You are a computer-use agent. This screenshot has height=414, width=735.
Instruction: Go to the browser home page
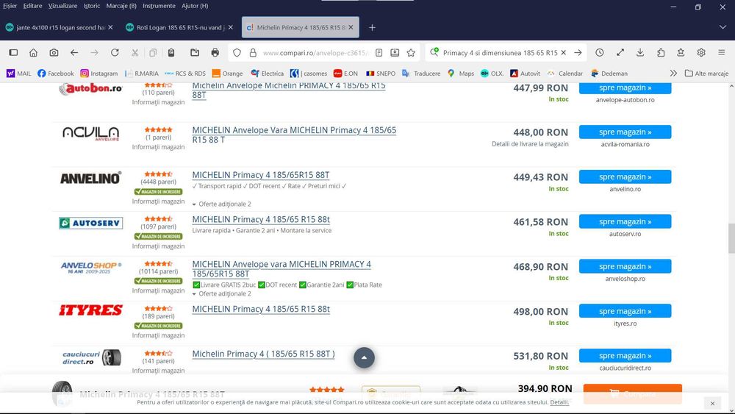33,52
